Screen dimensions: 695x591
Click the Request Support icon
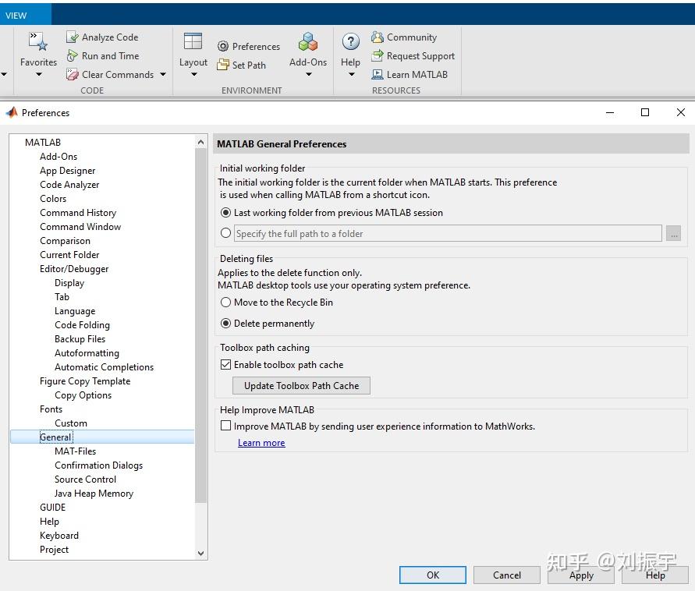[x=378, y=55]
